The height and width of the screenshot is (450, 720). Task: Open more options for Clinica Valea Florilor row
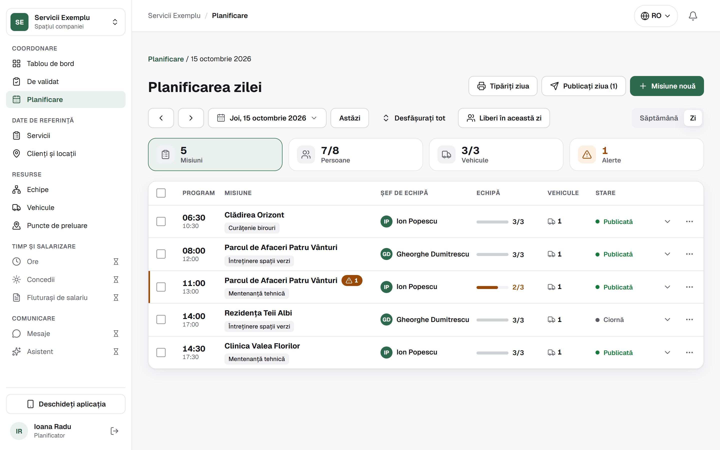tap(689, 352)
